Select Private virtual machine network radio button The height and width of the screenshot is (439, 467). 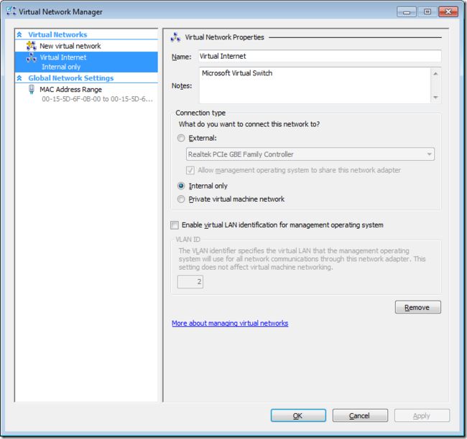click(181, 199)
